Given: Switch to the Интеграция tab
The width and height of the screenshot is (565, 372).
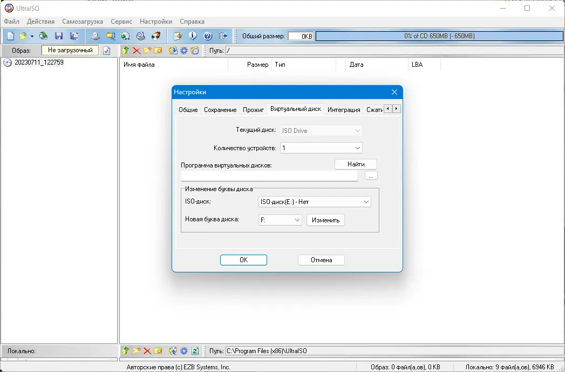Looking at the screenshot, I should pyautogui.click(x=344, y=110).
